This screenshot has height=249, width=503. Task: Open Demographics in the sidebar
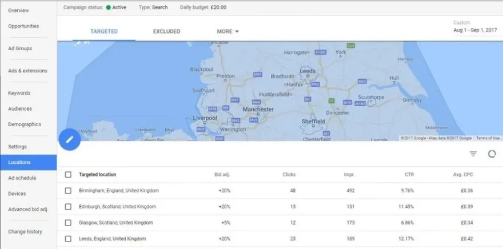click(x=25, y=124)
